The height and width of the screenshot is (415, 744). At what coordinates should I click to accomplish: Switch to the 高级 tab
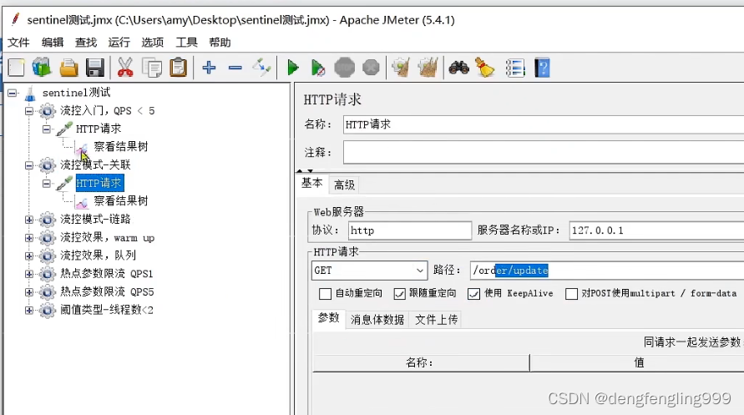(x=345, y=185)
